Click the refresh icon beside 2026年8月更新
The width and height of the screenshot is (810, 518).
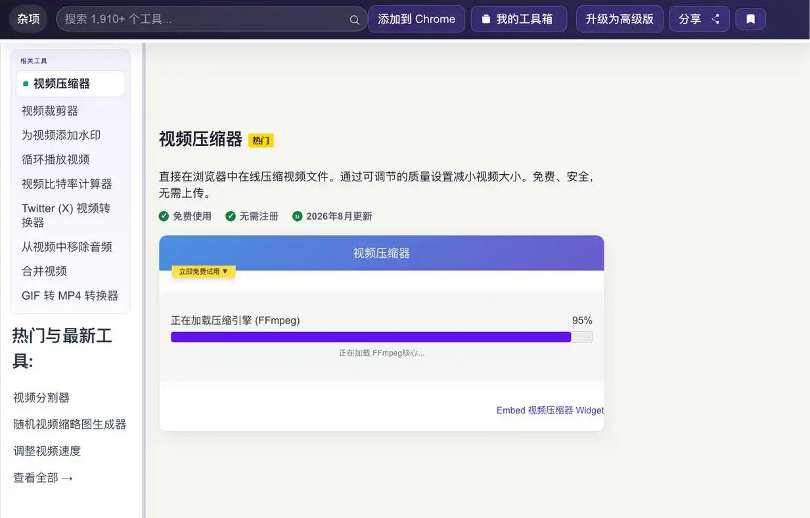[x=298, y=216]
